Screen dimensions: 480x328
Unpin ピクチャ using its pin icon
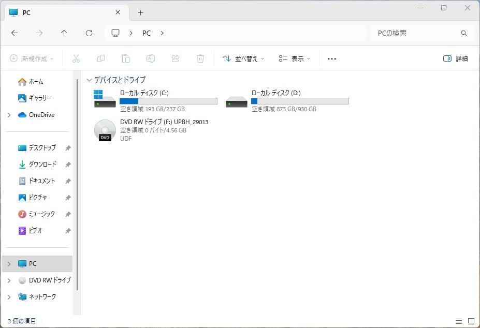click(x=68, y=198)
